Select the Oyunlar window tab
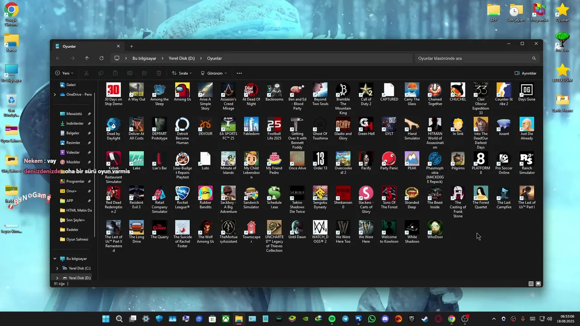 point(87,46)
